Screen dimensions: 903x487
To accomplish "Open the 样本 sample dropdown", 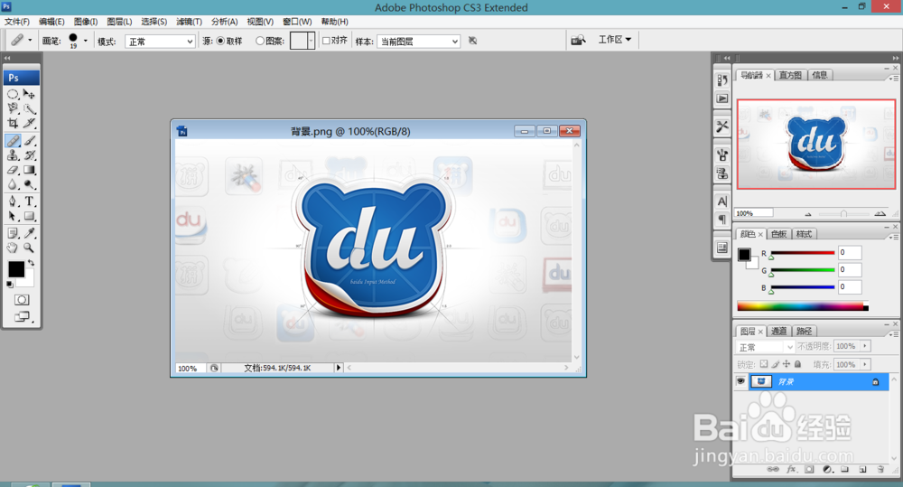I will click(419, 42).
